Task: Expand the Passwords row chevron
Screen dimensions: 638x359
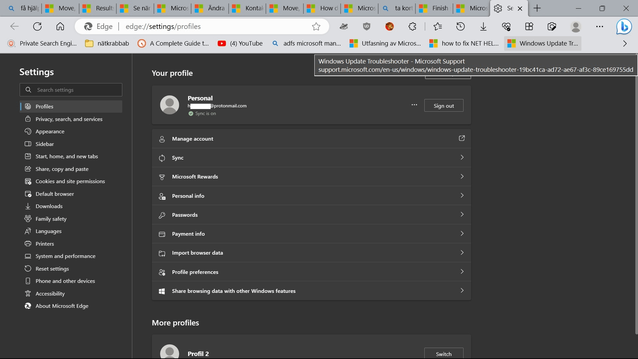Action: pos(462,215)
